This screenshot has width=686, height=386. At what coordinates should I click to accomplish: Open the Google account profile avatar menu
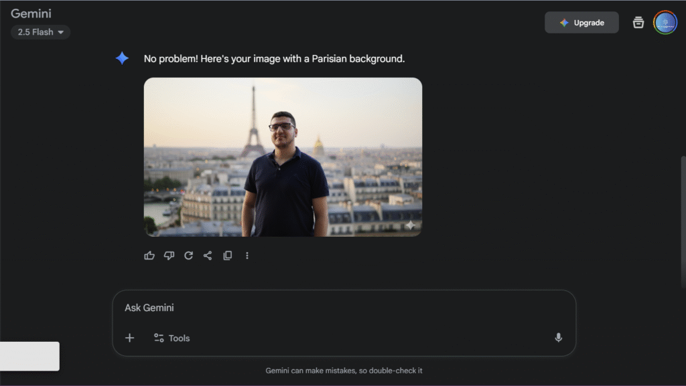pyautogui.click(x=665, y=23)
